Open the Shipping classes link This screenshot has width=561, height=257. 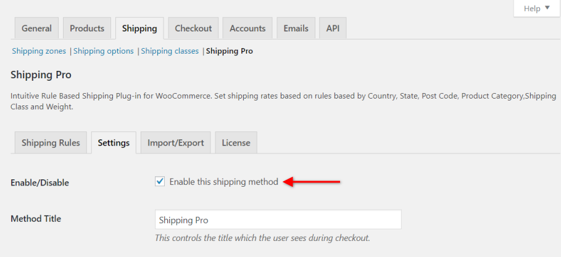[170, 51]
